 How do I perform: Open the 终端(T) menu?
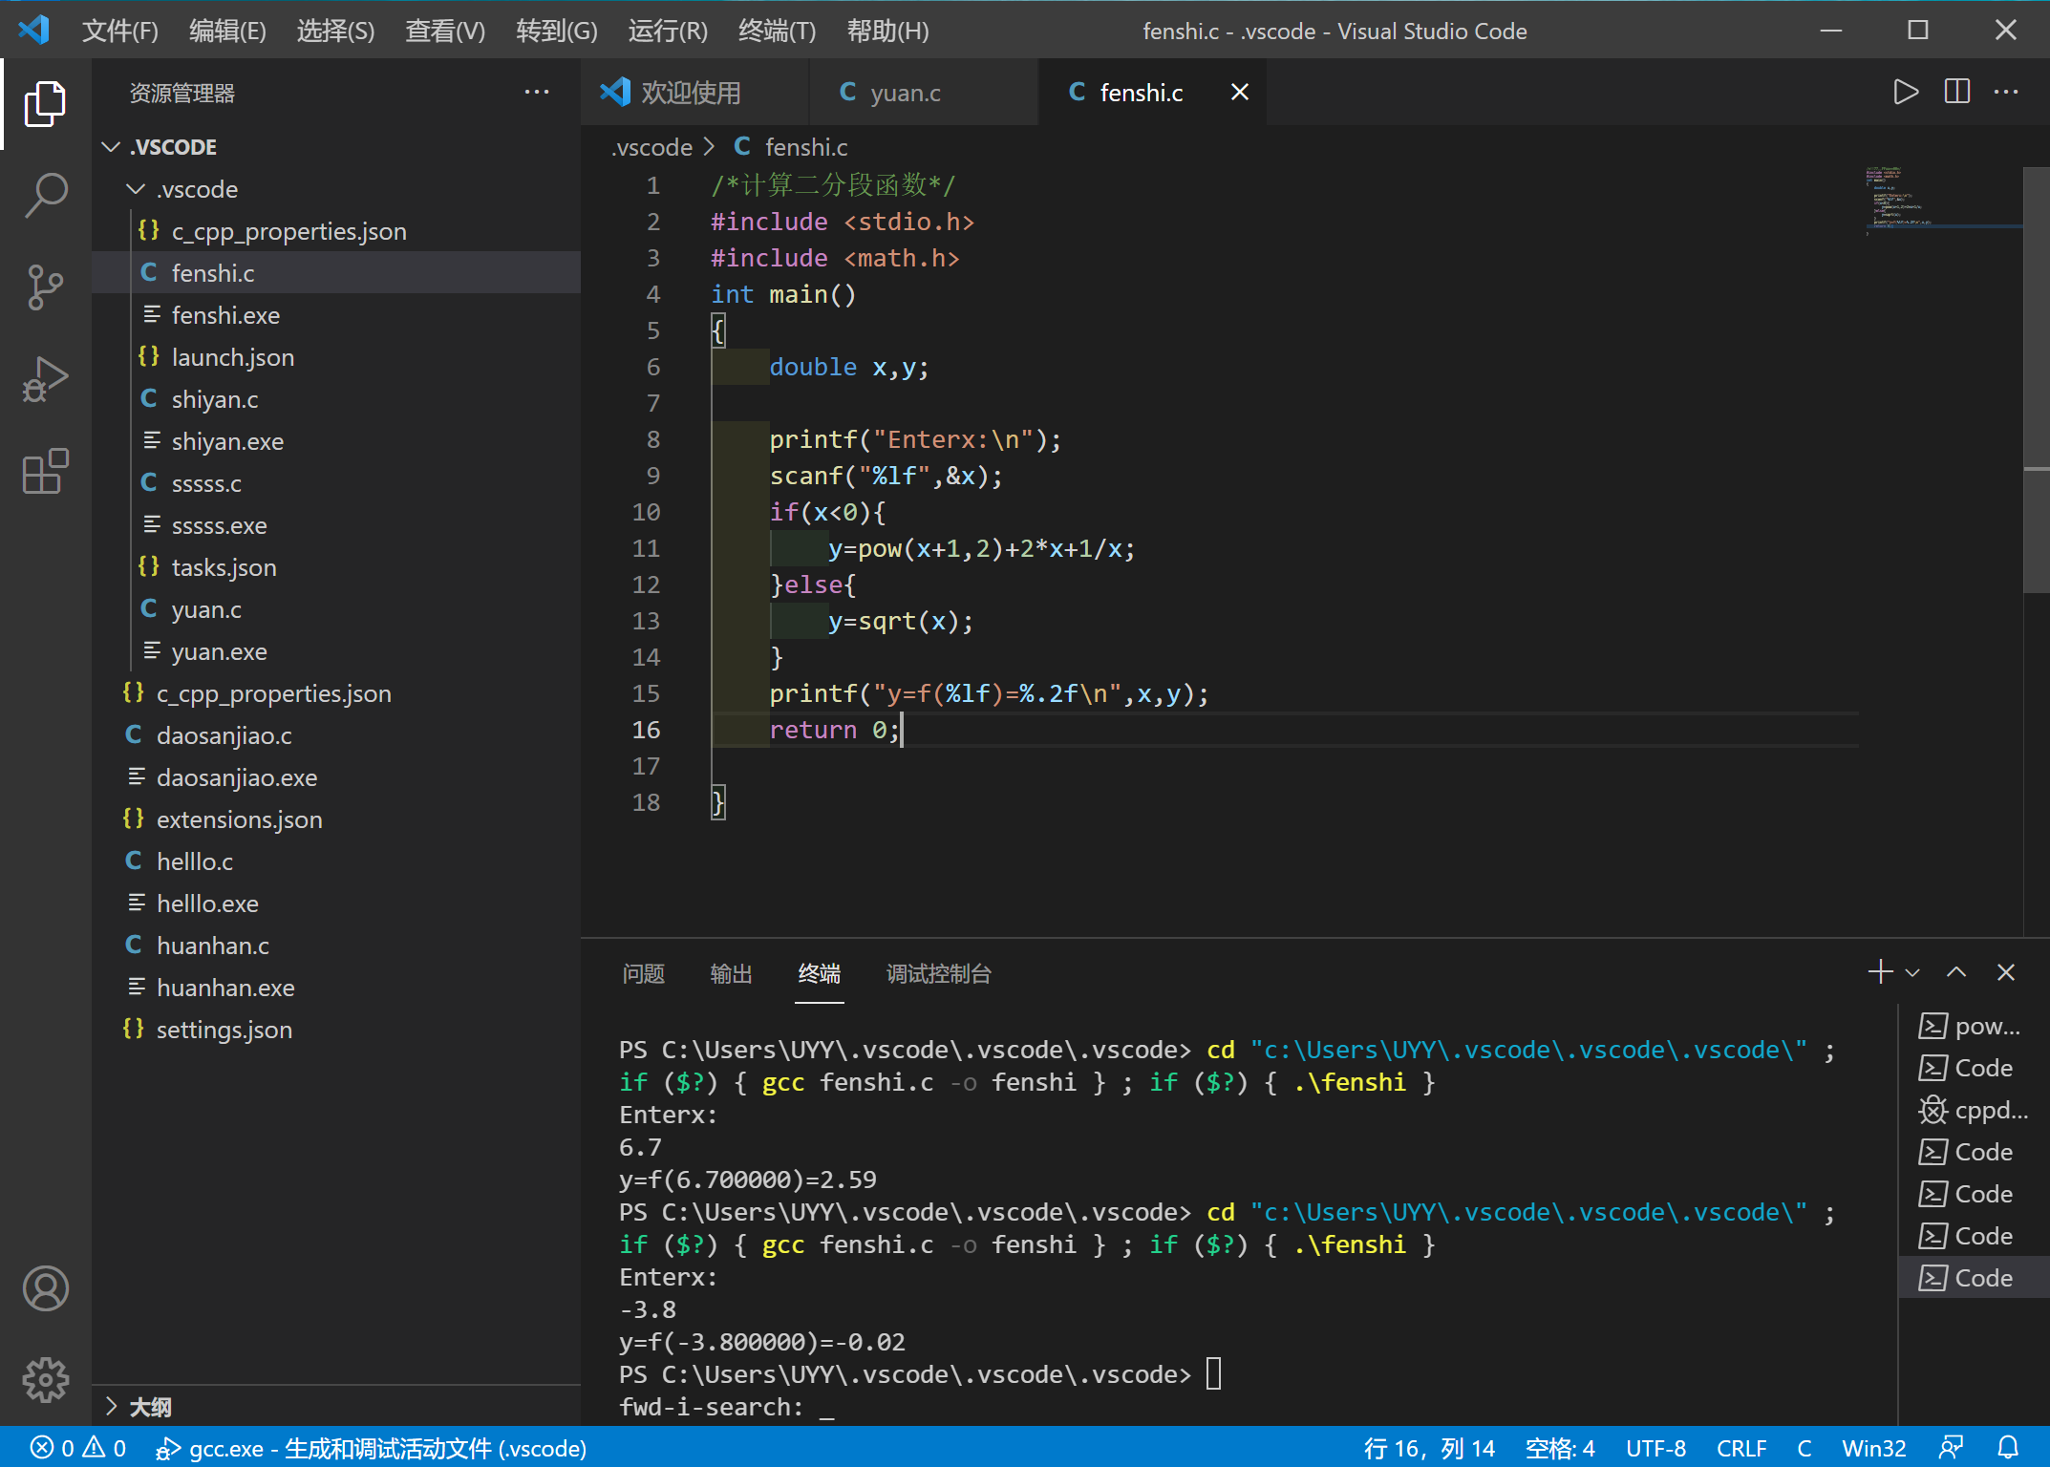[777, 31]
